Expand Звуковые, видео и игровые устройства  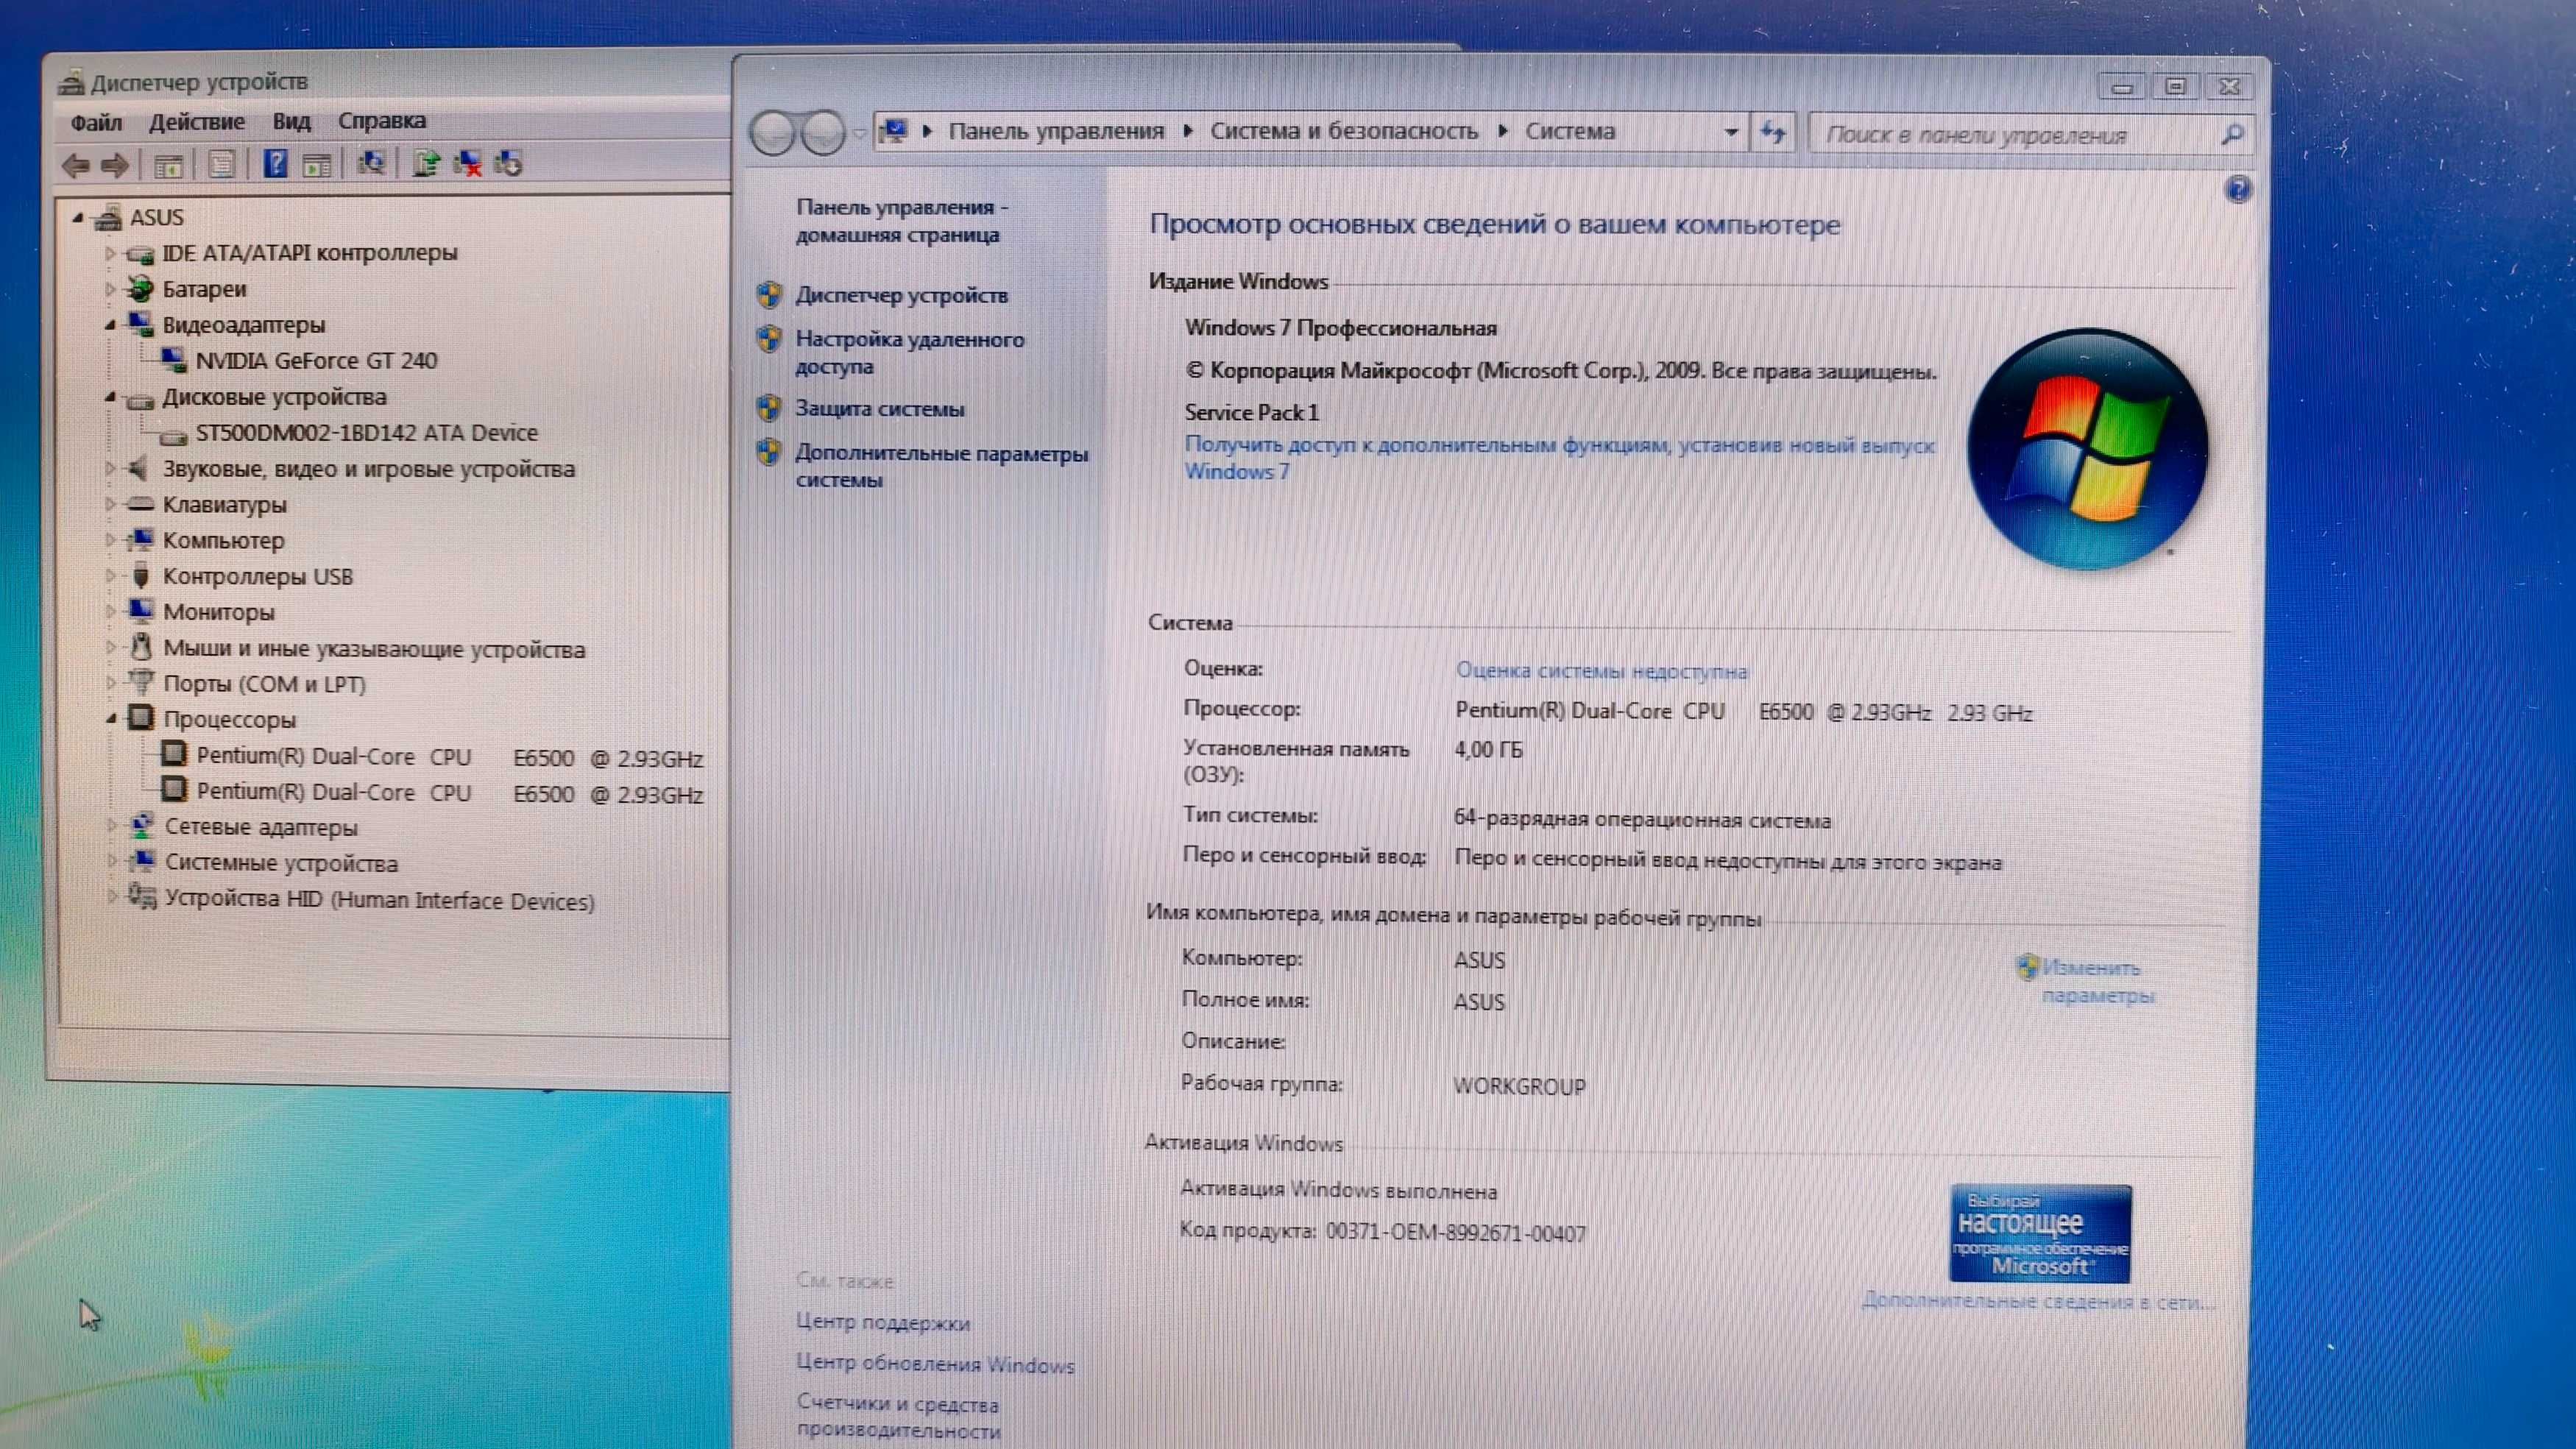(110, 468)
